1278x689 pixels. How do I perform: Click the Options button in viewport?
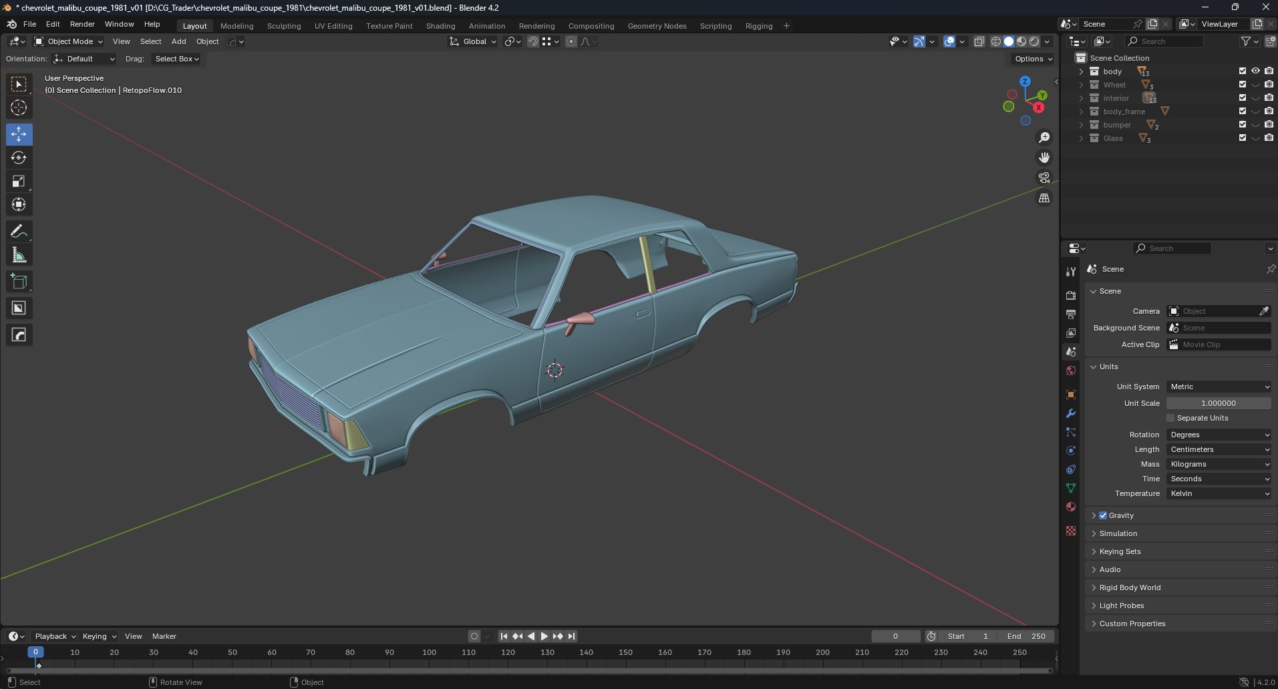tap(1032, 59)
